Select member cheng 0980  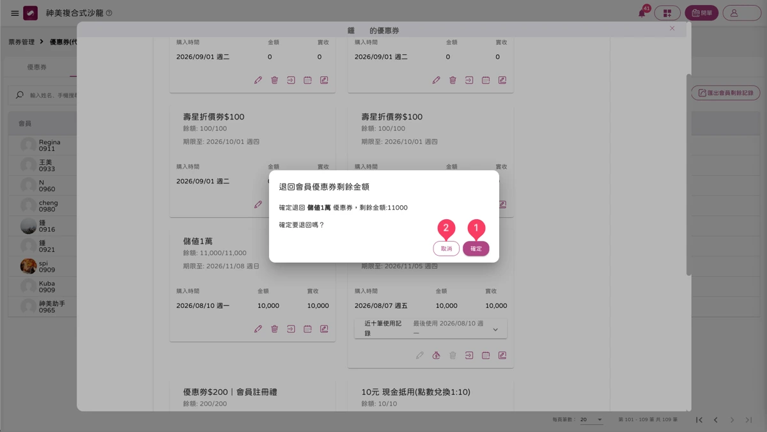(x=42, y=206)
